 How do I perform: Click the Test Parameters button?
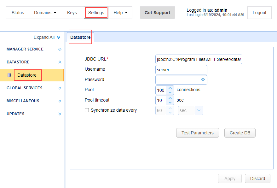click(198, 133)
